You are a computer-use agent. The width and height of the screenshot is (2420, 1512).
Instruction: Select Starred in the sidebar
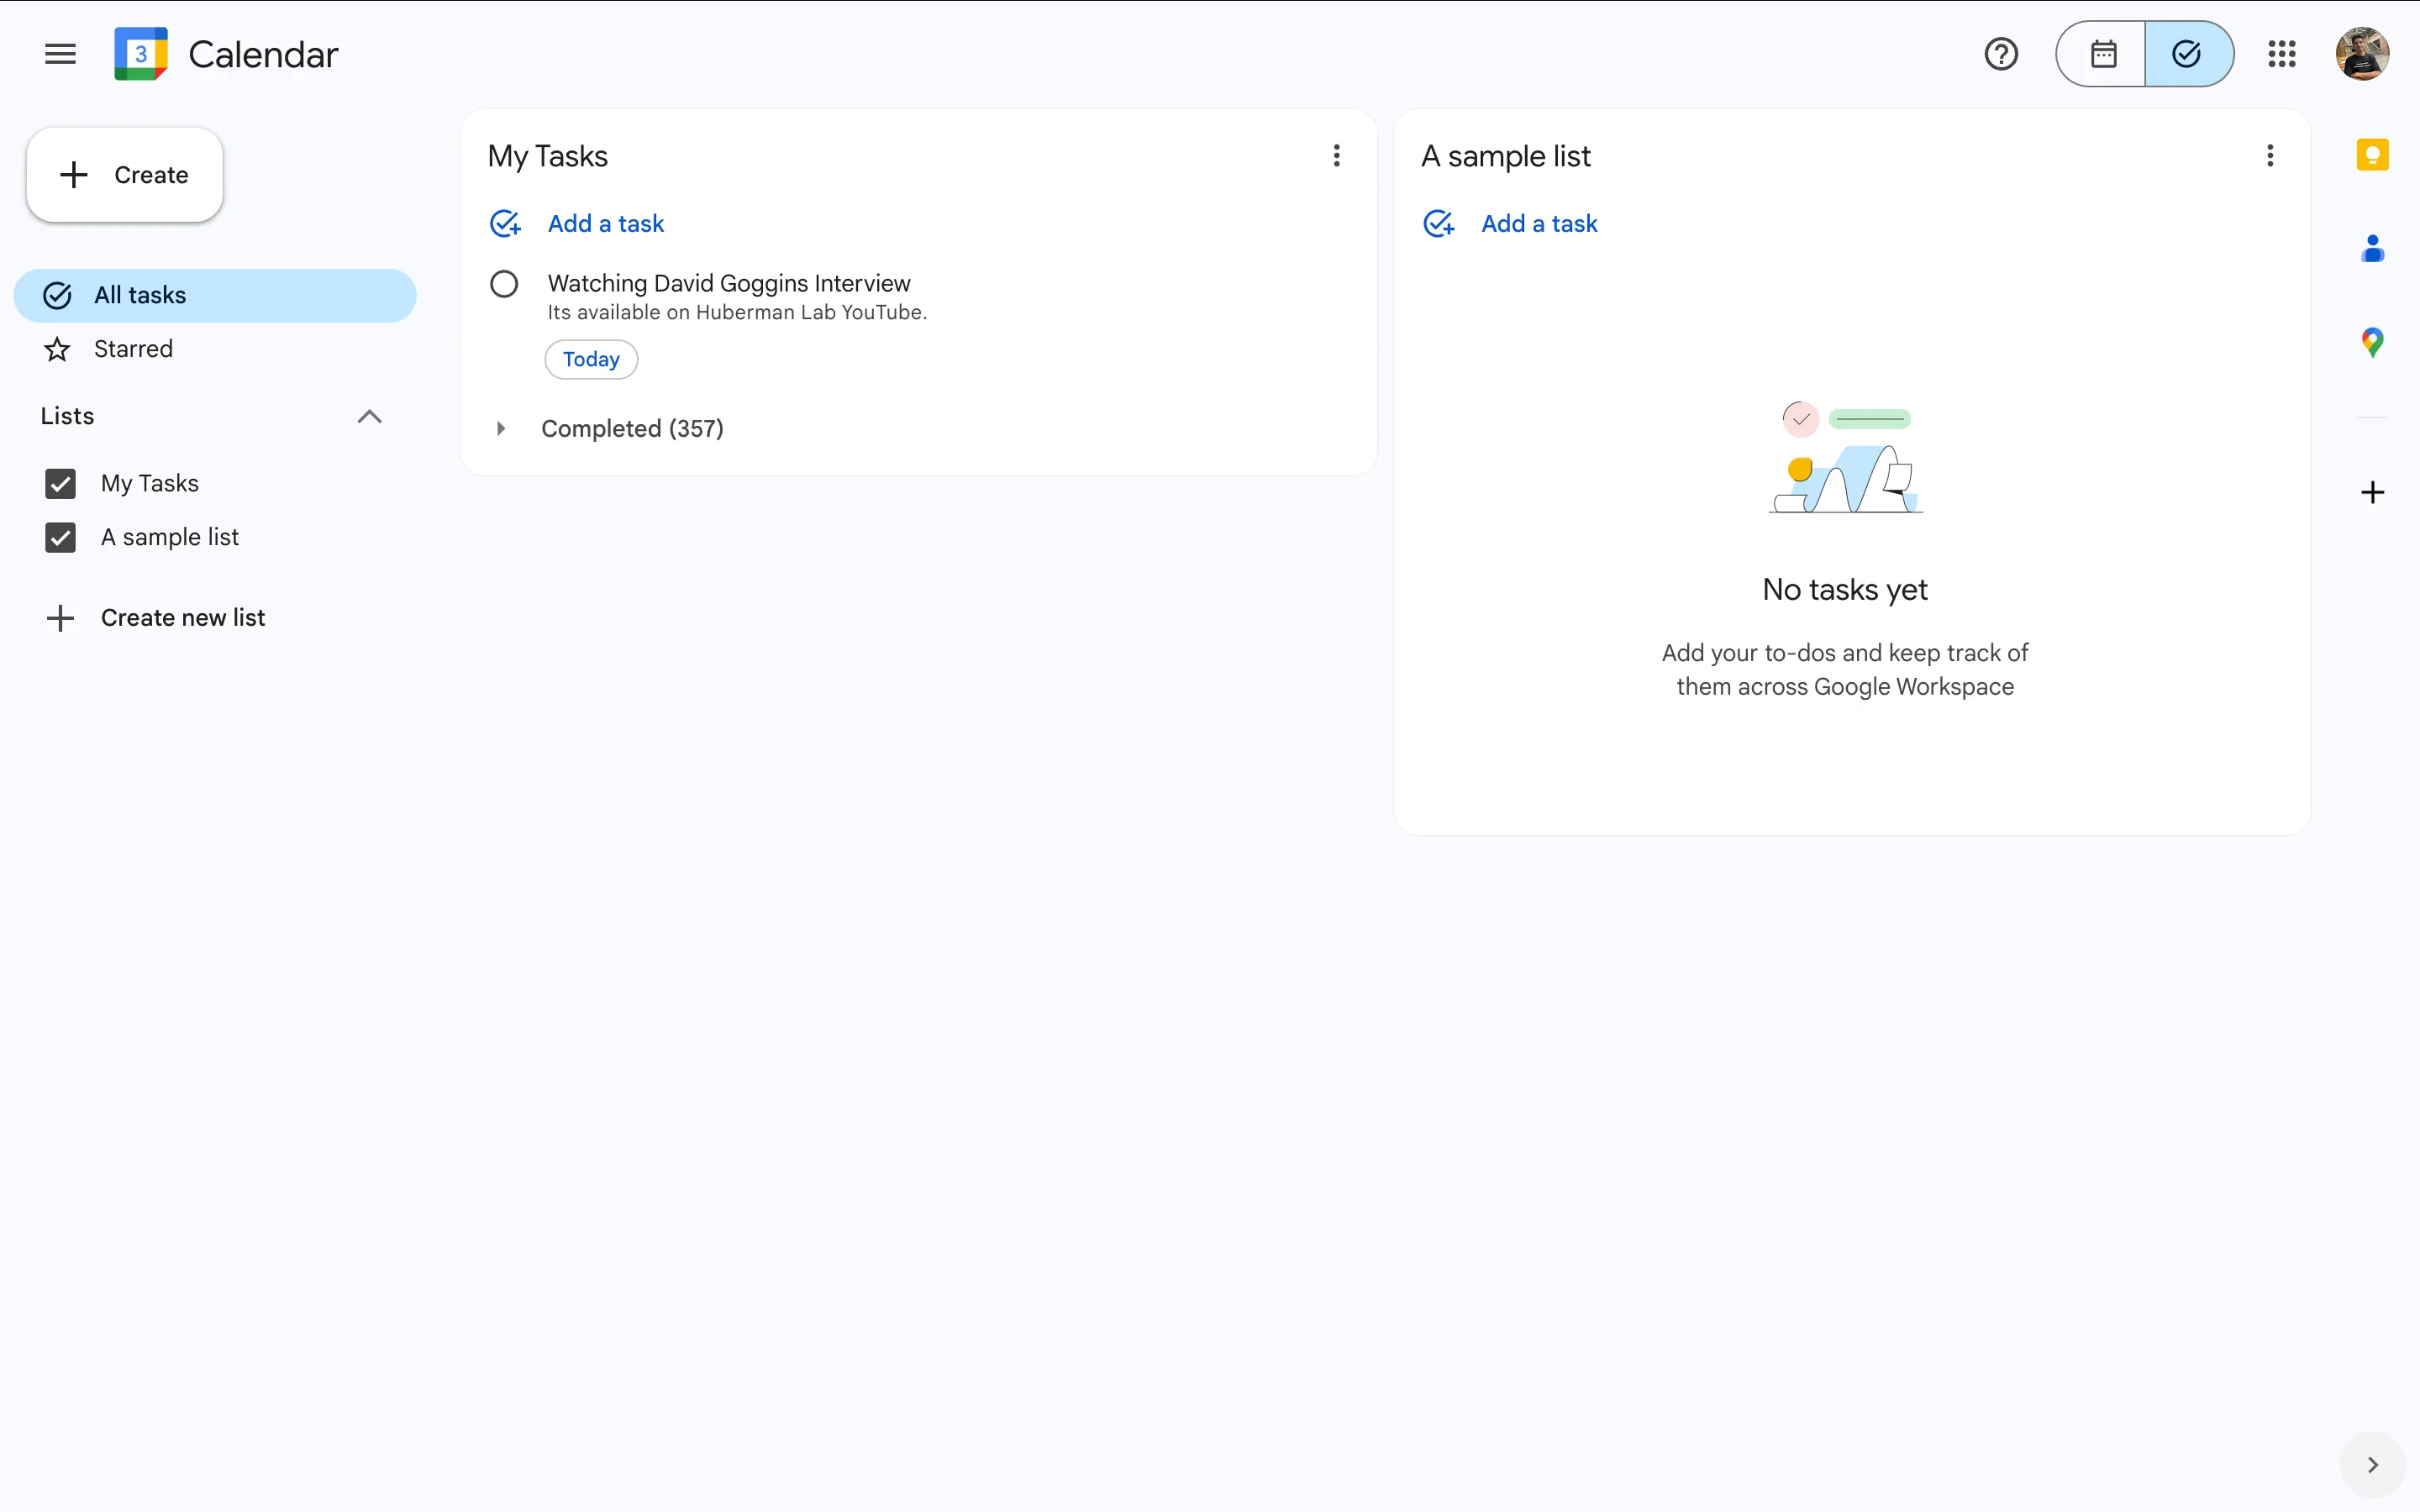[215, 349]
